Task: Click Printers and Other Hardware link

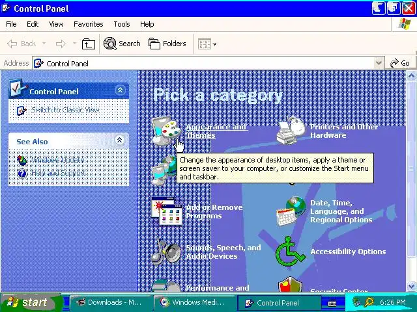Action: point(343,131)
